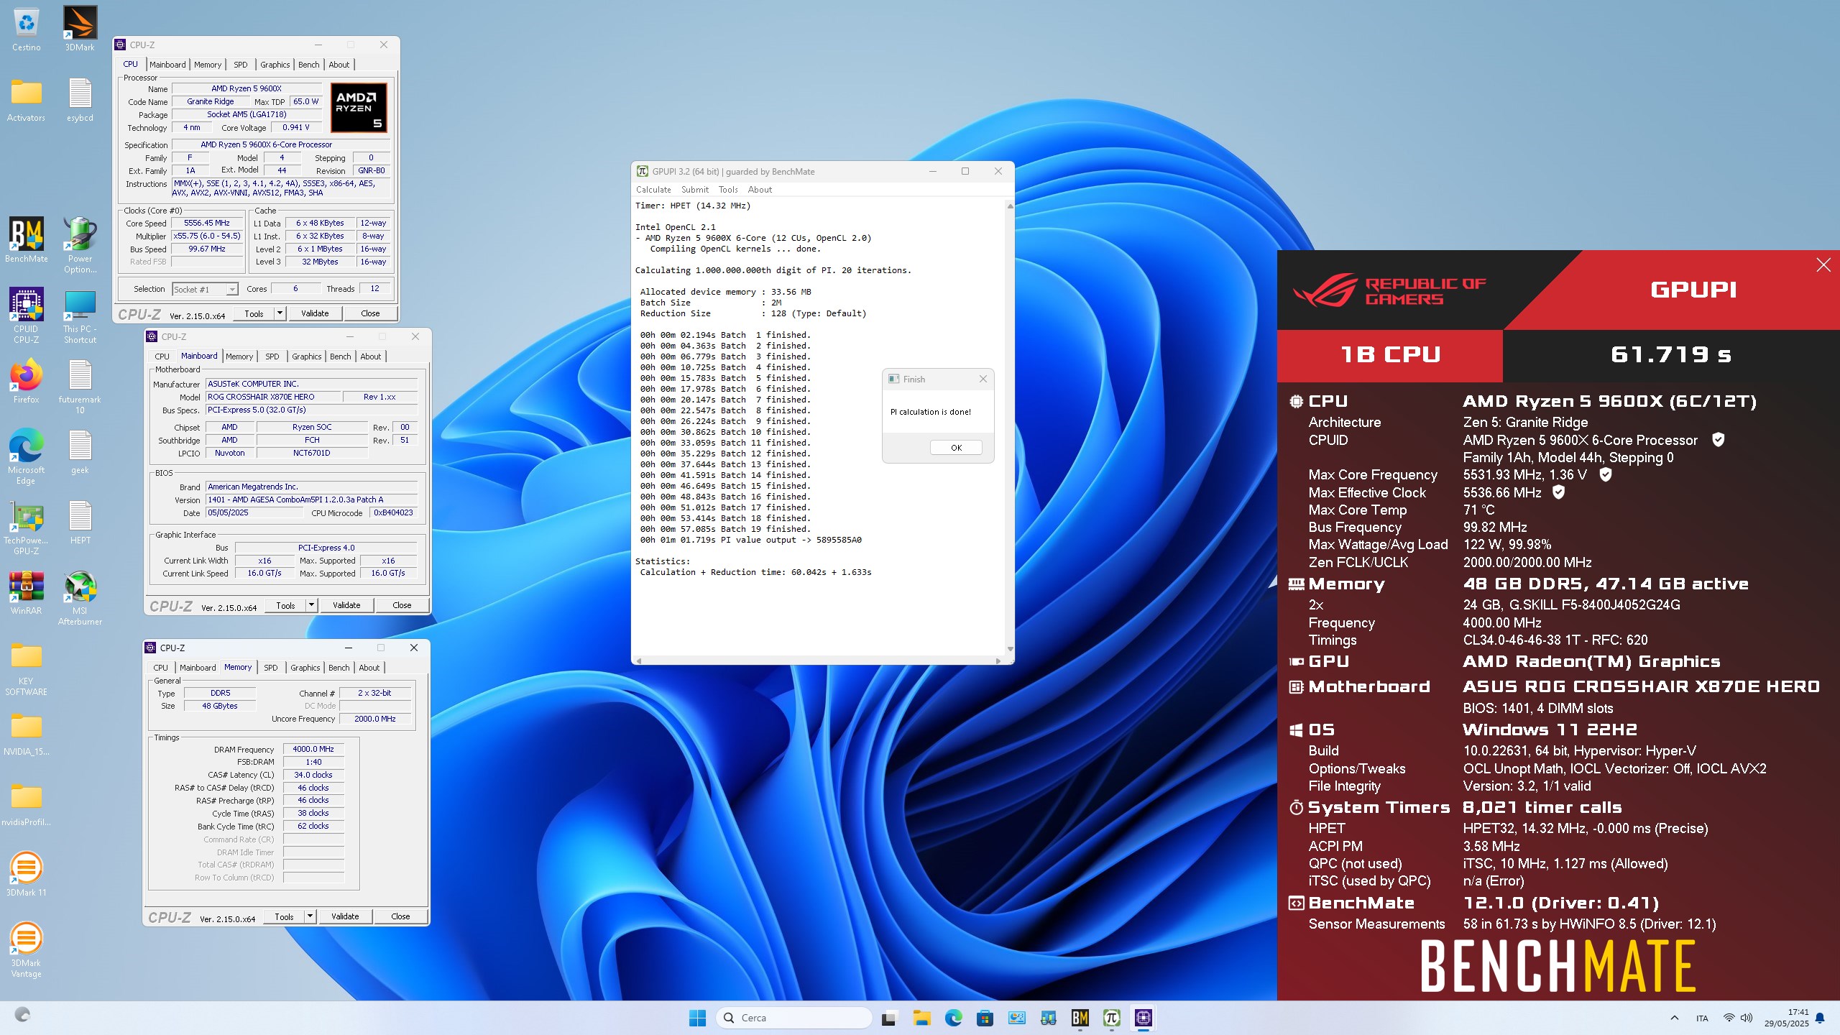Launch Microsoft Edge desktop shortcut
The width and height of the screenshot is (1840, 1035).
tap(26, 456)
